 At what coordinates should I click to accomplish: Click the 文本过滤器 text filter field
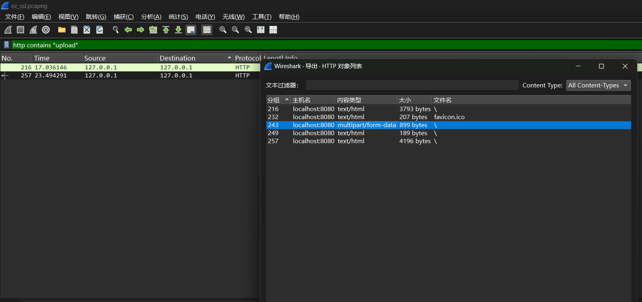click(412, 85)
